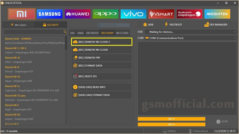Click the [REC] Remove Mi Cloud button
239x134 pixels.
102,50
